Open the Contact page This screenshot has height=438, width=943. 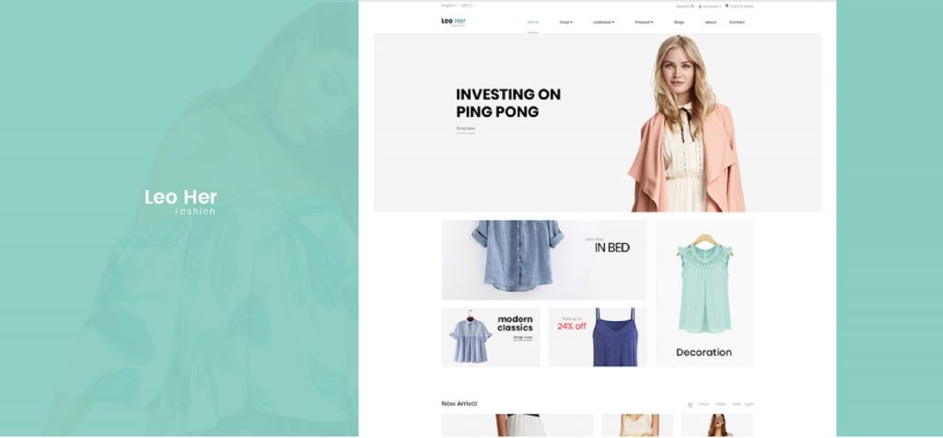(737, 22)
